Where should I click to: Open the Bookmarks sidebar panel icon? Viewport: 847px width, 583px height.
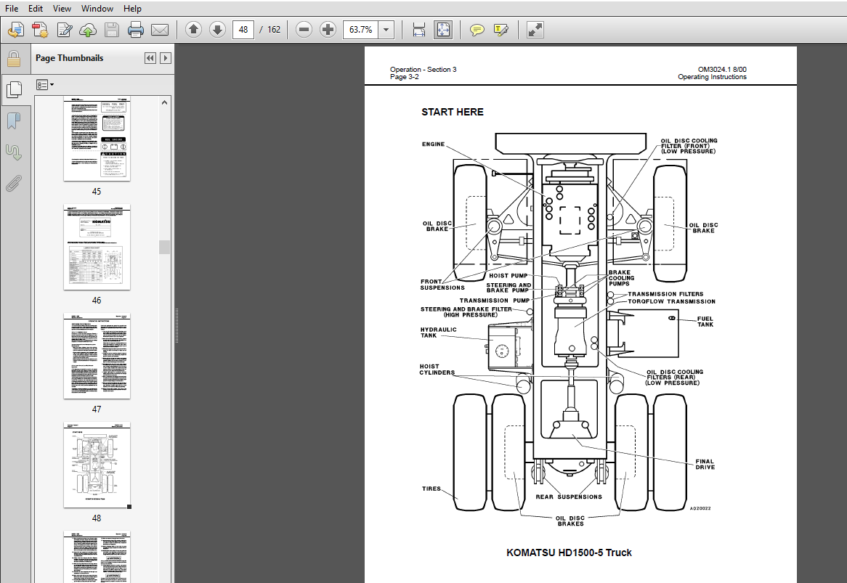pos(14,121)
